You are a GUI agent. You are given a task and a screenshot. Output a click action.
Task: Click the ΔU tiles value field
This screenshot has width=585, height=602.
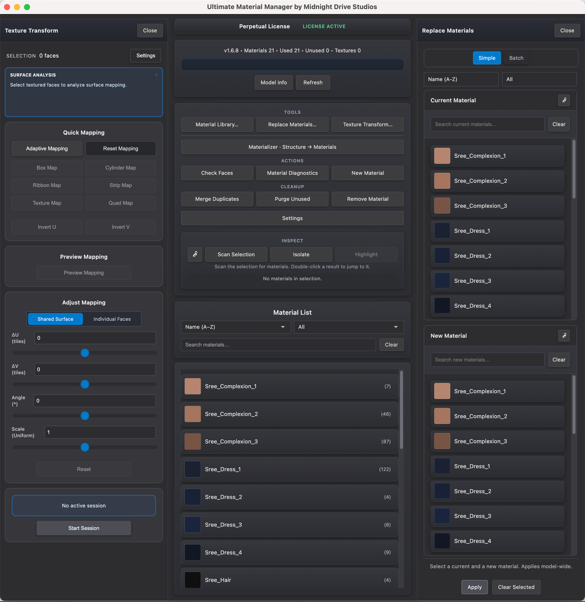(x=95, y=338)
